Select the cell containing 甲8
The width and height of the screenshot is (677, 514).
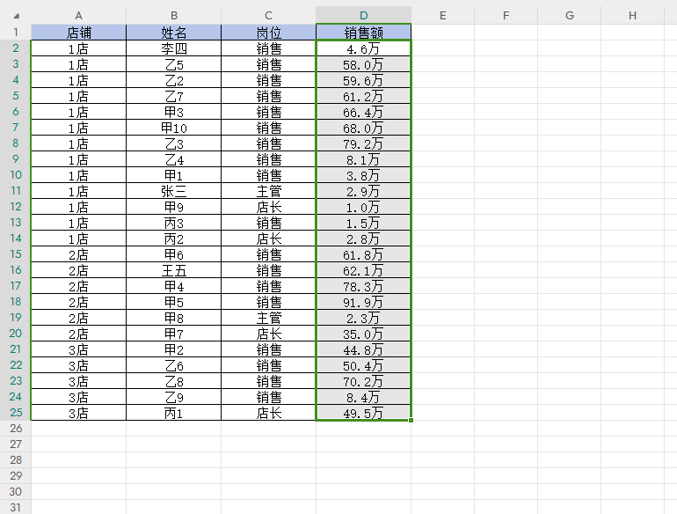point(173,318)
